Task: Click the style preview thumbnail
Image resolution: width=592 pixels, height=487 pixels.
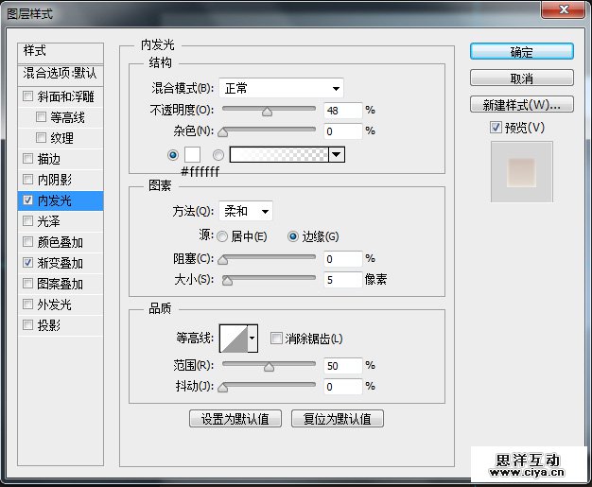Action: (522, 172)
